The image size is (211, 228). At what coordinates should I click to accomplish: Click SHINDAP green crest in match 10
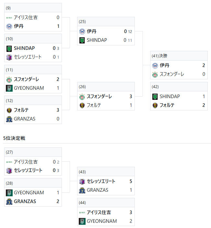tap(9, 49)
